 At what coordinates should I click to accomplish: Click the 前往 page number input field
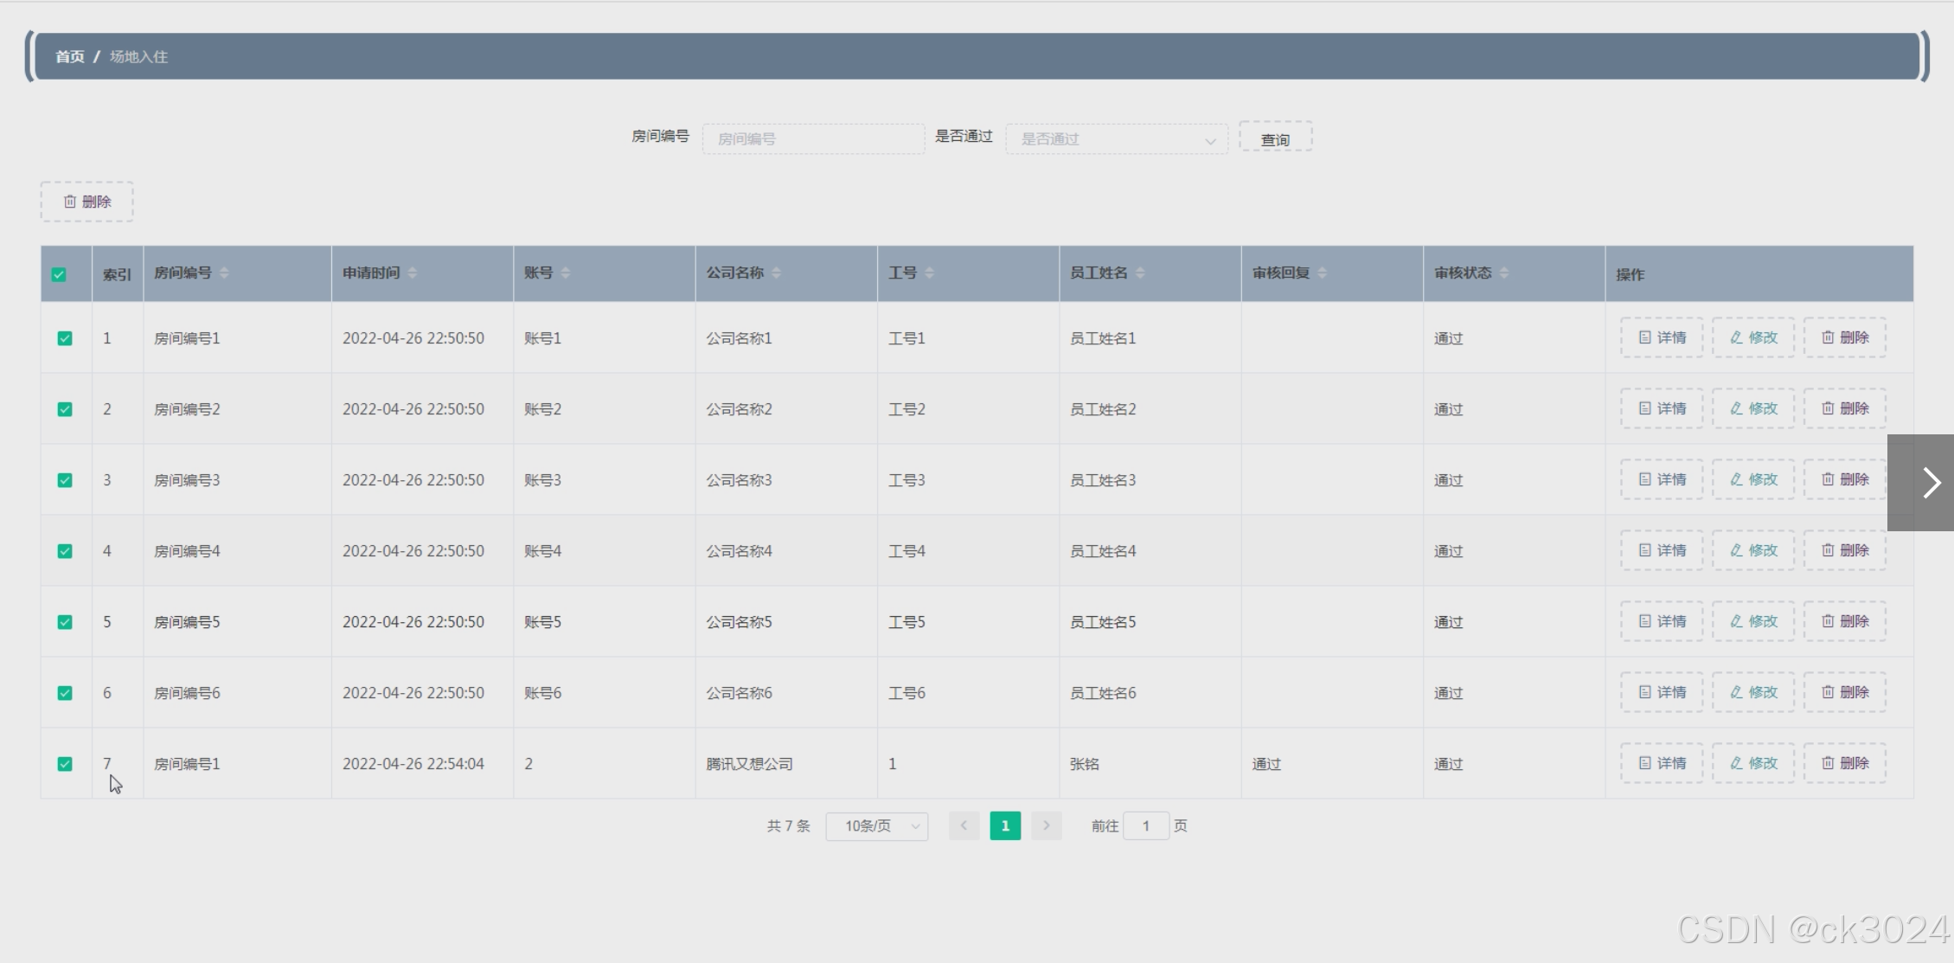tap(1145, 825)
